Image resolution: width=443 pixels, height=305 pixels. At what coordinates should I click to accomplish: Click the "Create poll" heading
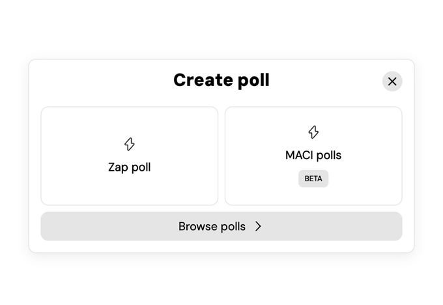pyautogui.click(x=221, y=80)
